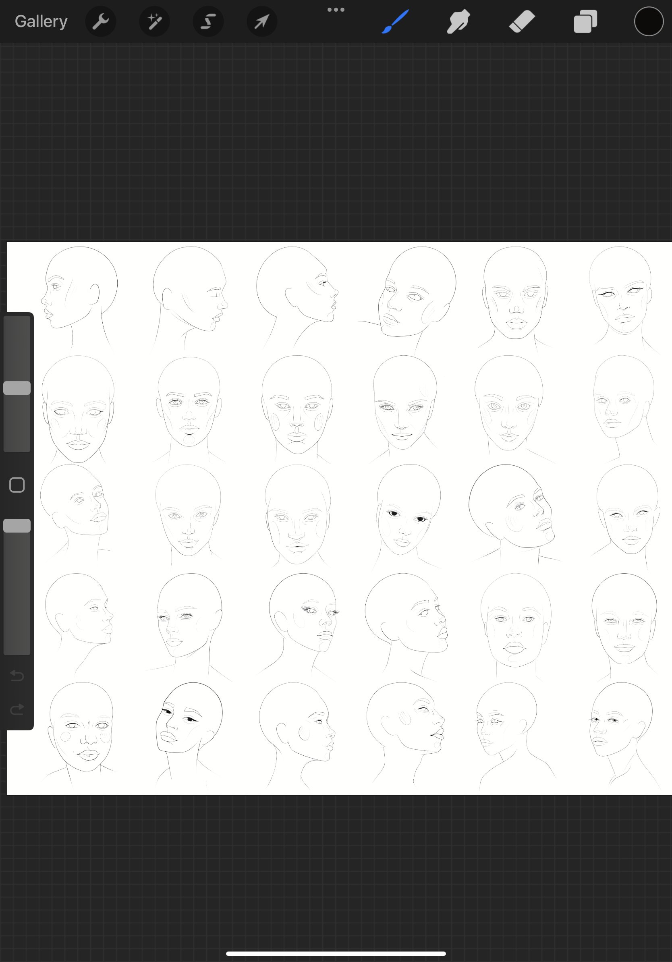The image size is (672, 962).
Task: Open the Layers panel
Action: click(x=585, y=21)
